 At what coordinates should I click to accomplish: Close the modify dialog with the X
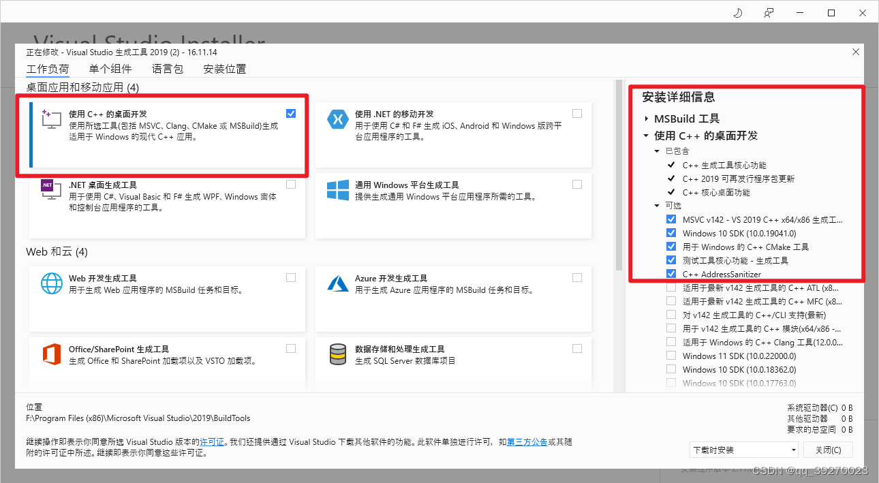point(856,52)
